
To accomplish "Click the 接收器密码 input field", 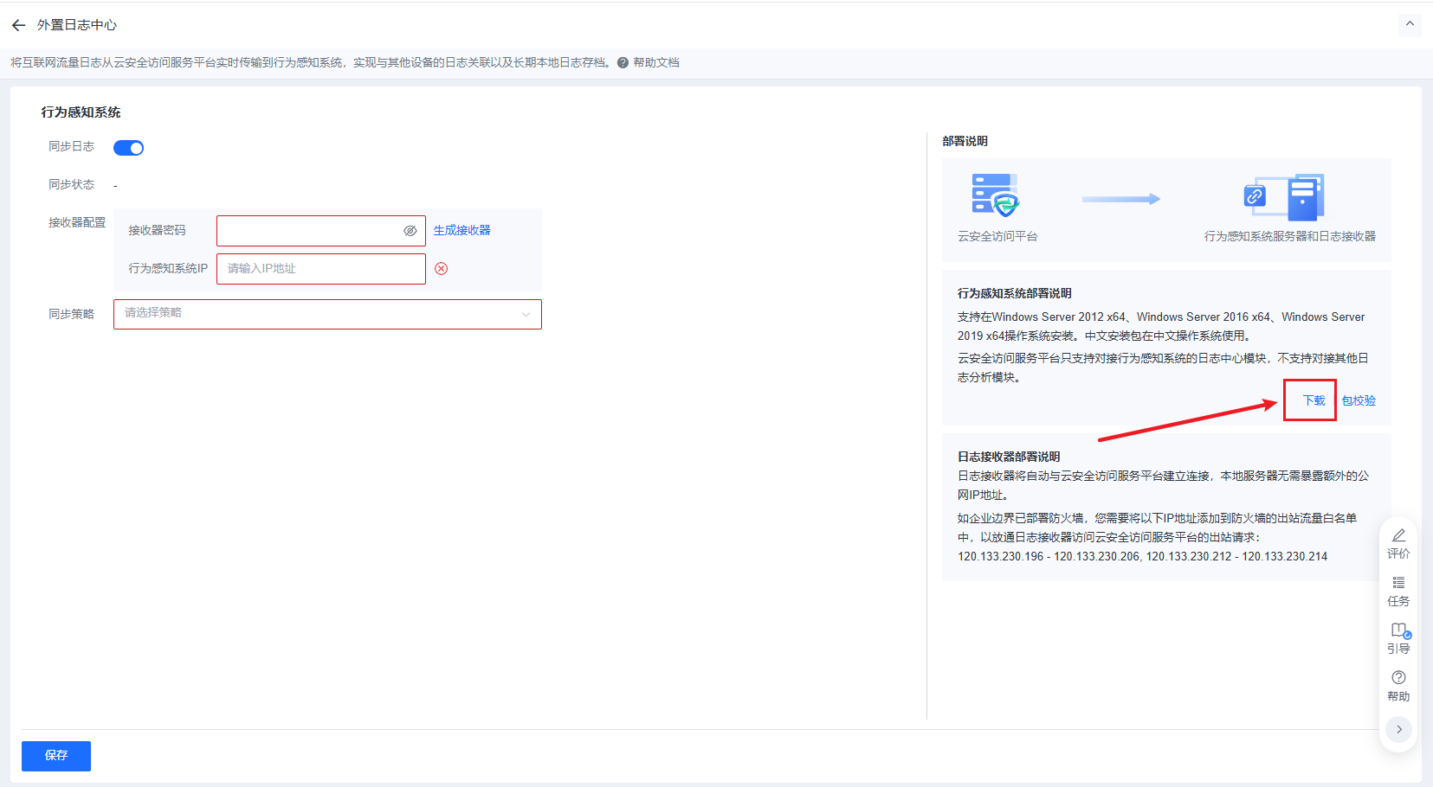I will point(307,231).
